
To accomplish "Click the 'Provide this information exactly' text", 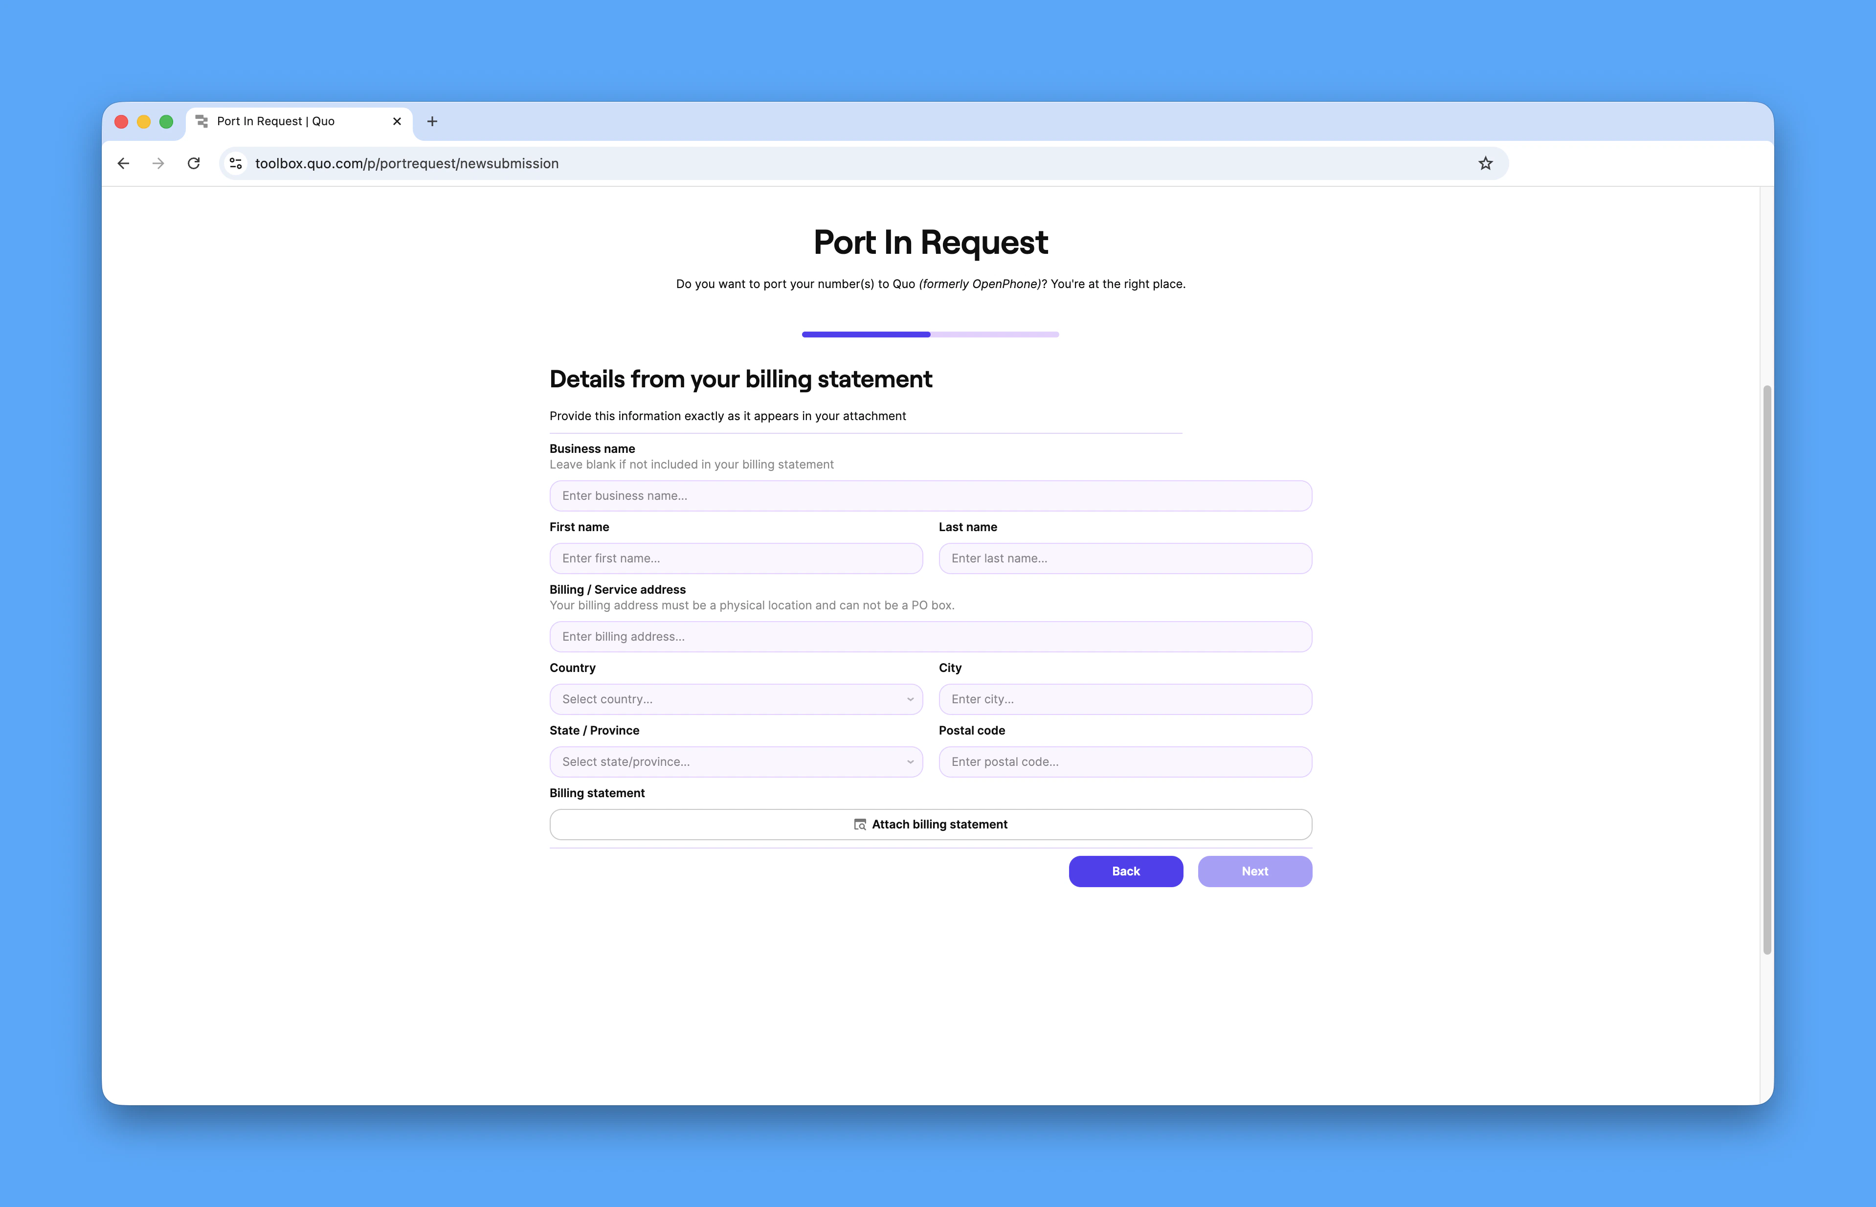I will pyautogui.click(x=727, y=416).
